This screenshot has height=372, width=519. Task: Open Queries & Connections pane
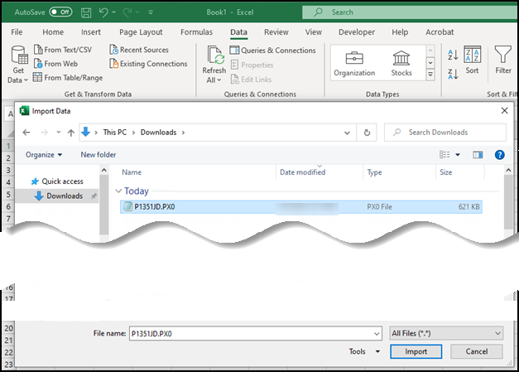coord(272,51)
